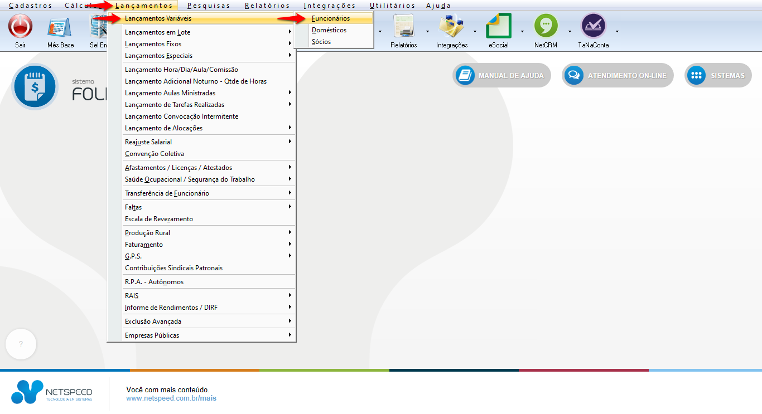Click the Sair power icon
Viewport: 762px width, 414px height.
tap(20, 27)
